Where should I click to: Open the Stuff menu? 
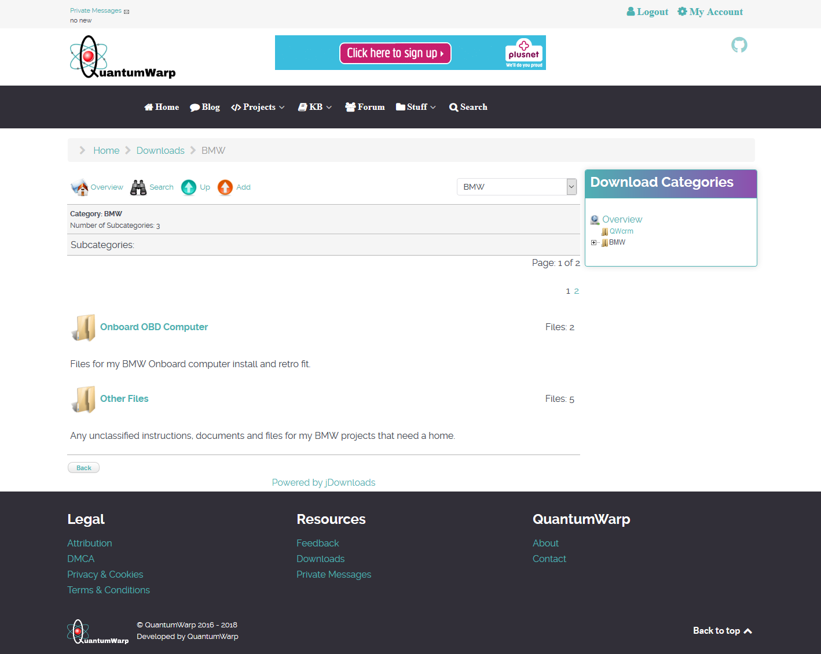[x=415, y=107]
